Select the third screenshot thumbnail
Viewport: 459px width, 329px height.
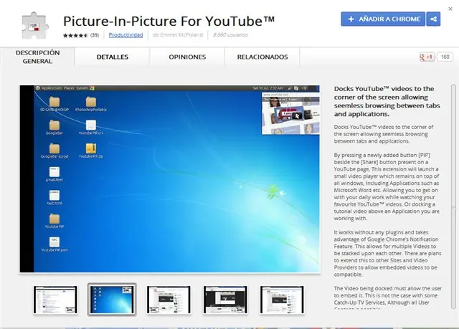pos(169,300)
